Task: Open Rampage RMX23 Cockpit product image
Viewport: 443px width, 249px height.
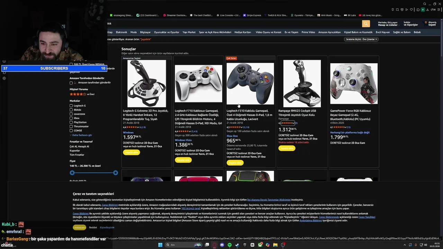Action: point(302,83)
